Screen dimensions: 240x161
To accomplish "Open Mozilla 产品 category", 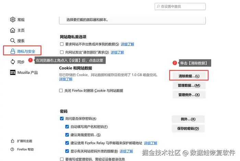I will 27,73.
